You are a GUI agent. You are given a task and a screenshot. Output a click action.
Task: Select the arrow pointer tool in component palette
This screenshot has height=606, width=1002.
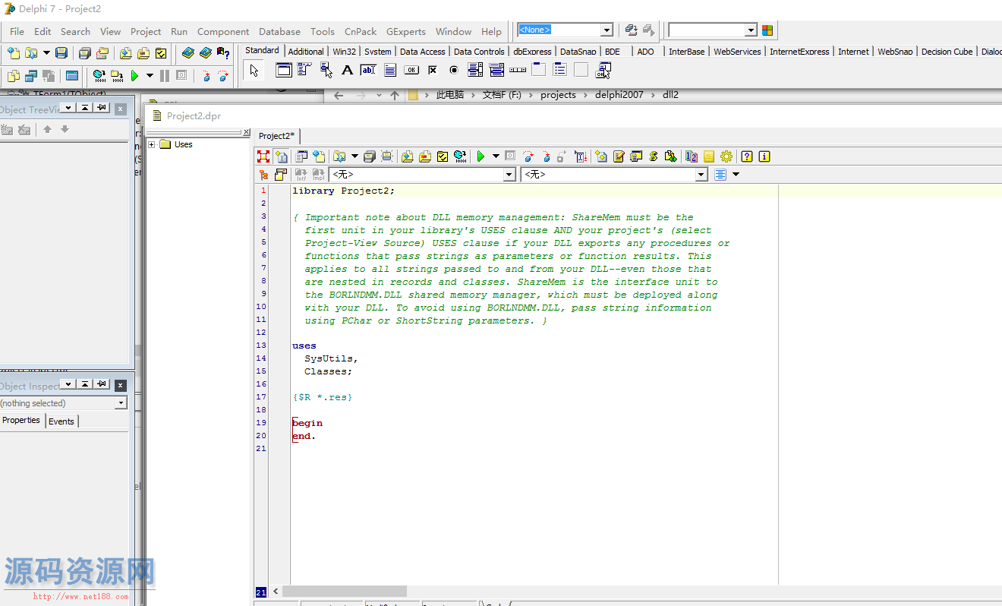coord(254,71)
